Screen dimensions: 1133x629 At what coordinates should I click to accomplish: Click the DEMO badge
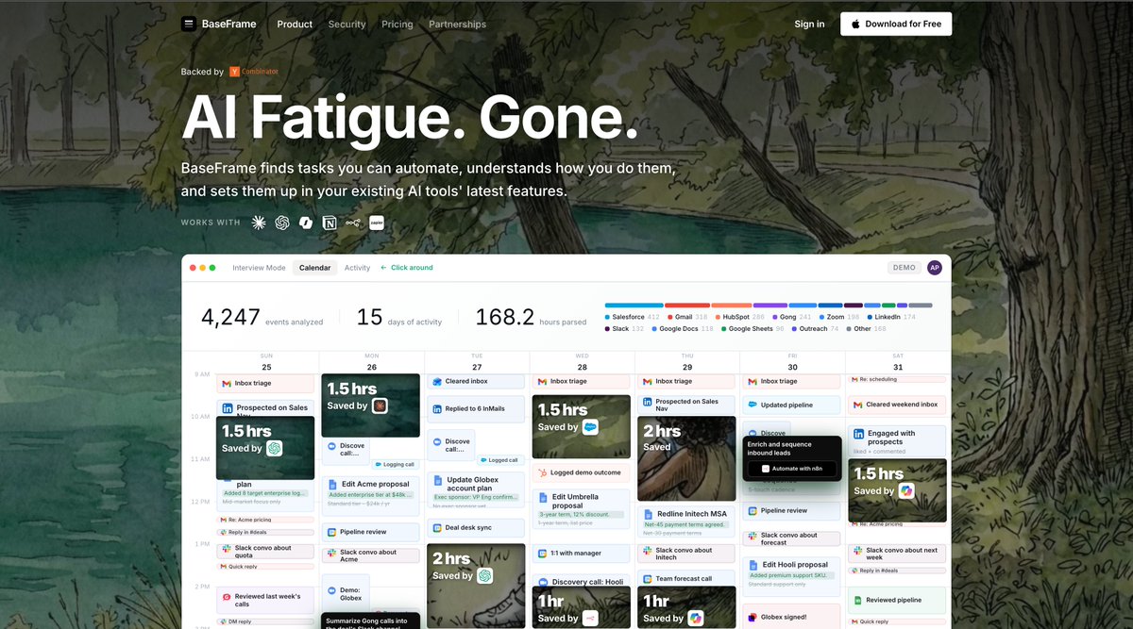tap(904, 268)
